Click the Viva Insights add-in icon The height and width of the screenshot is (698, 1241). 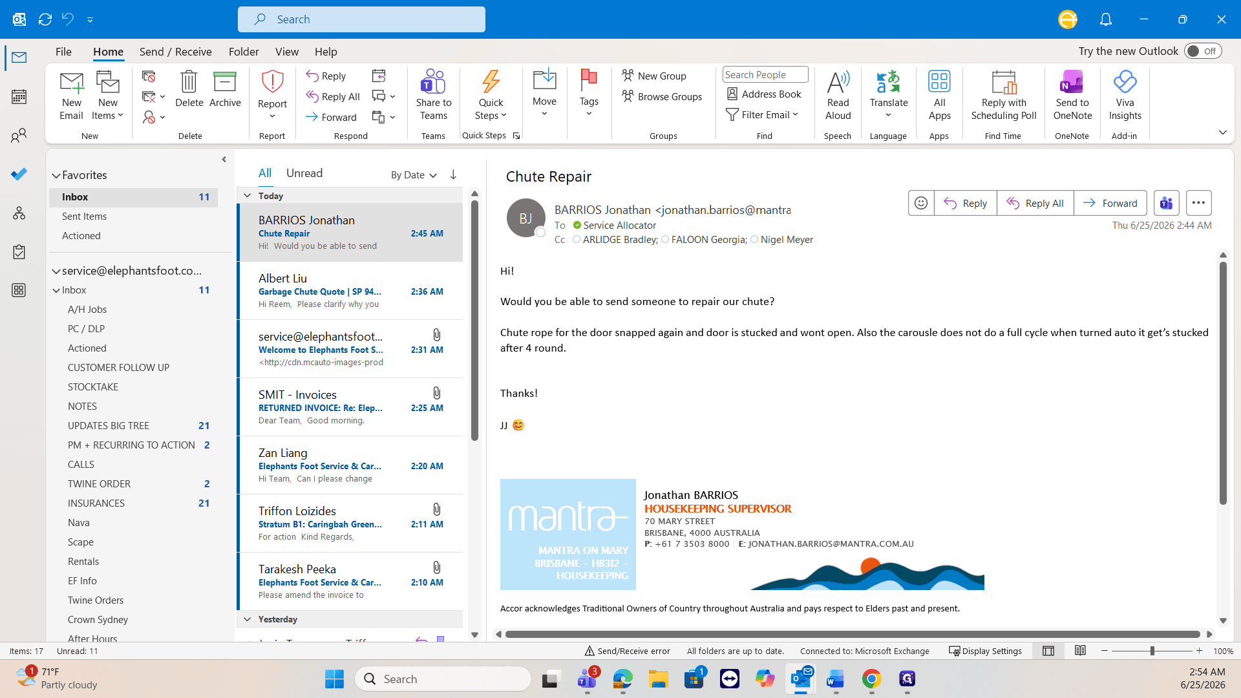coord(1125,83)
